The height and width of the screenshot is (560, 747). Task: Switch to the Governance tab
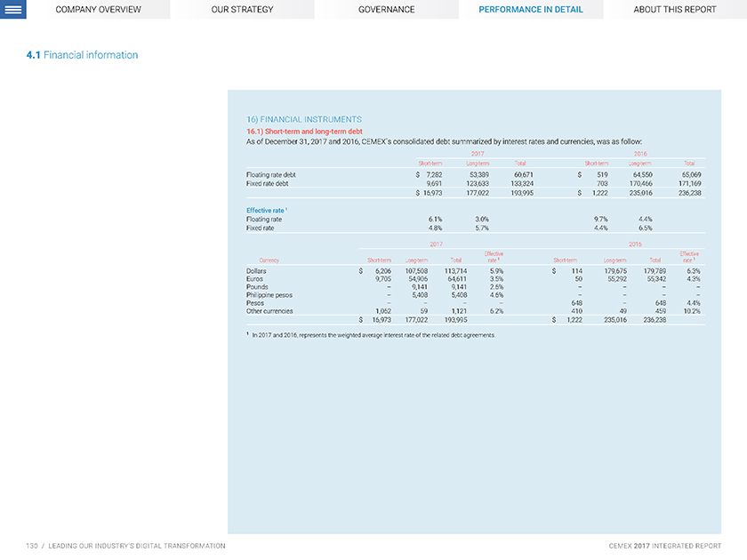[x=386, y=10]
